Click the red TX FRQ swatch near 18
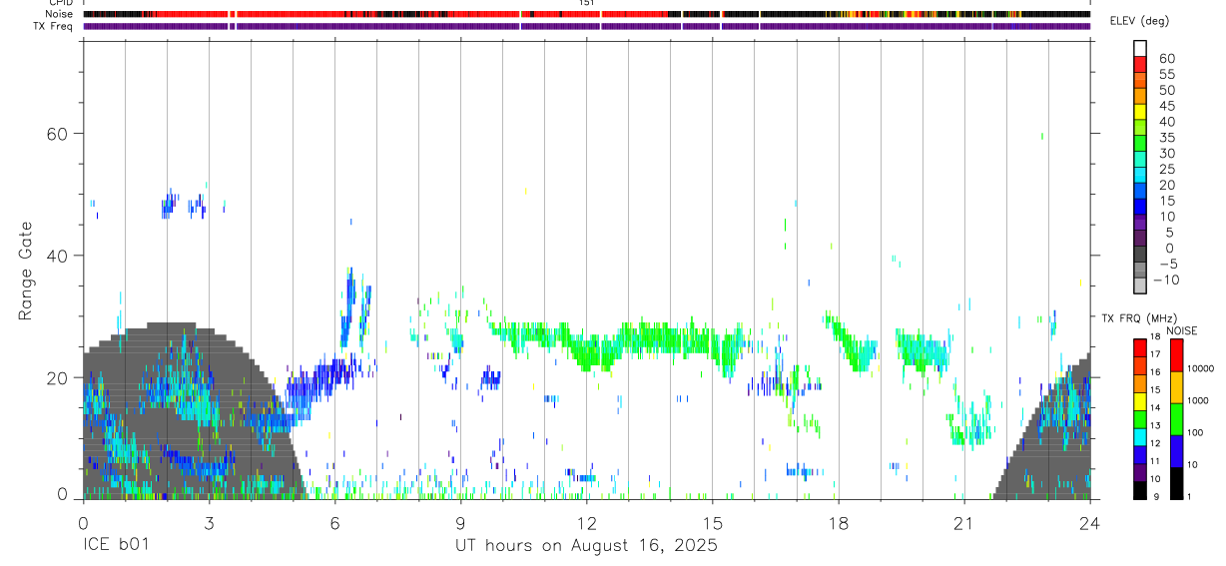The height and width of the screenshot is (566, 1226). (1139, 347)
